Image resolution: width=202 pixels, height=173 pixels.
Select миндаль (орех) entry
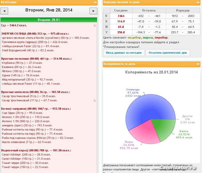click(x=27, y=125)
